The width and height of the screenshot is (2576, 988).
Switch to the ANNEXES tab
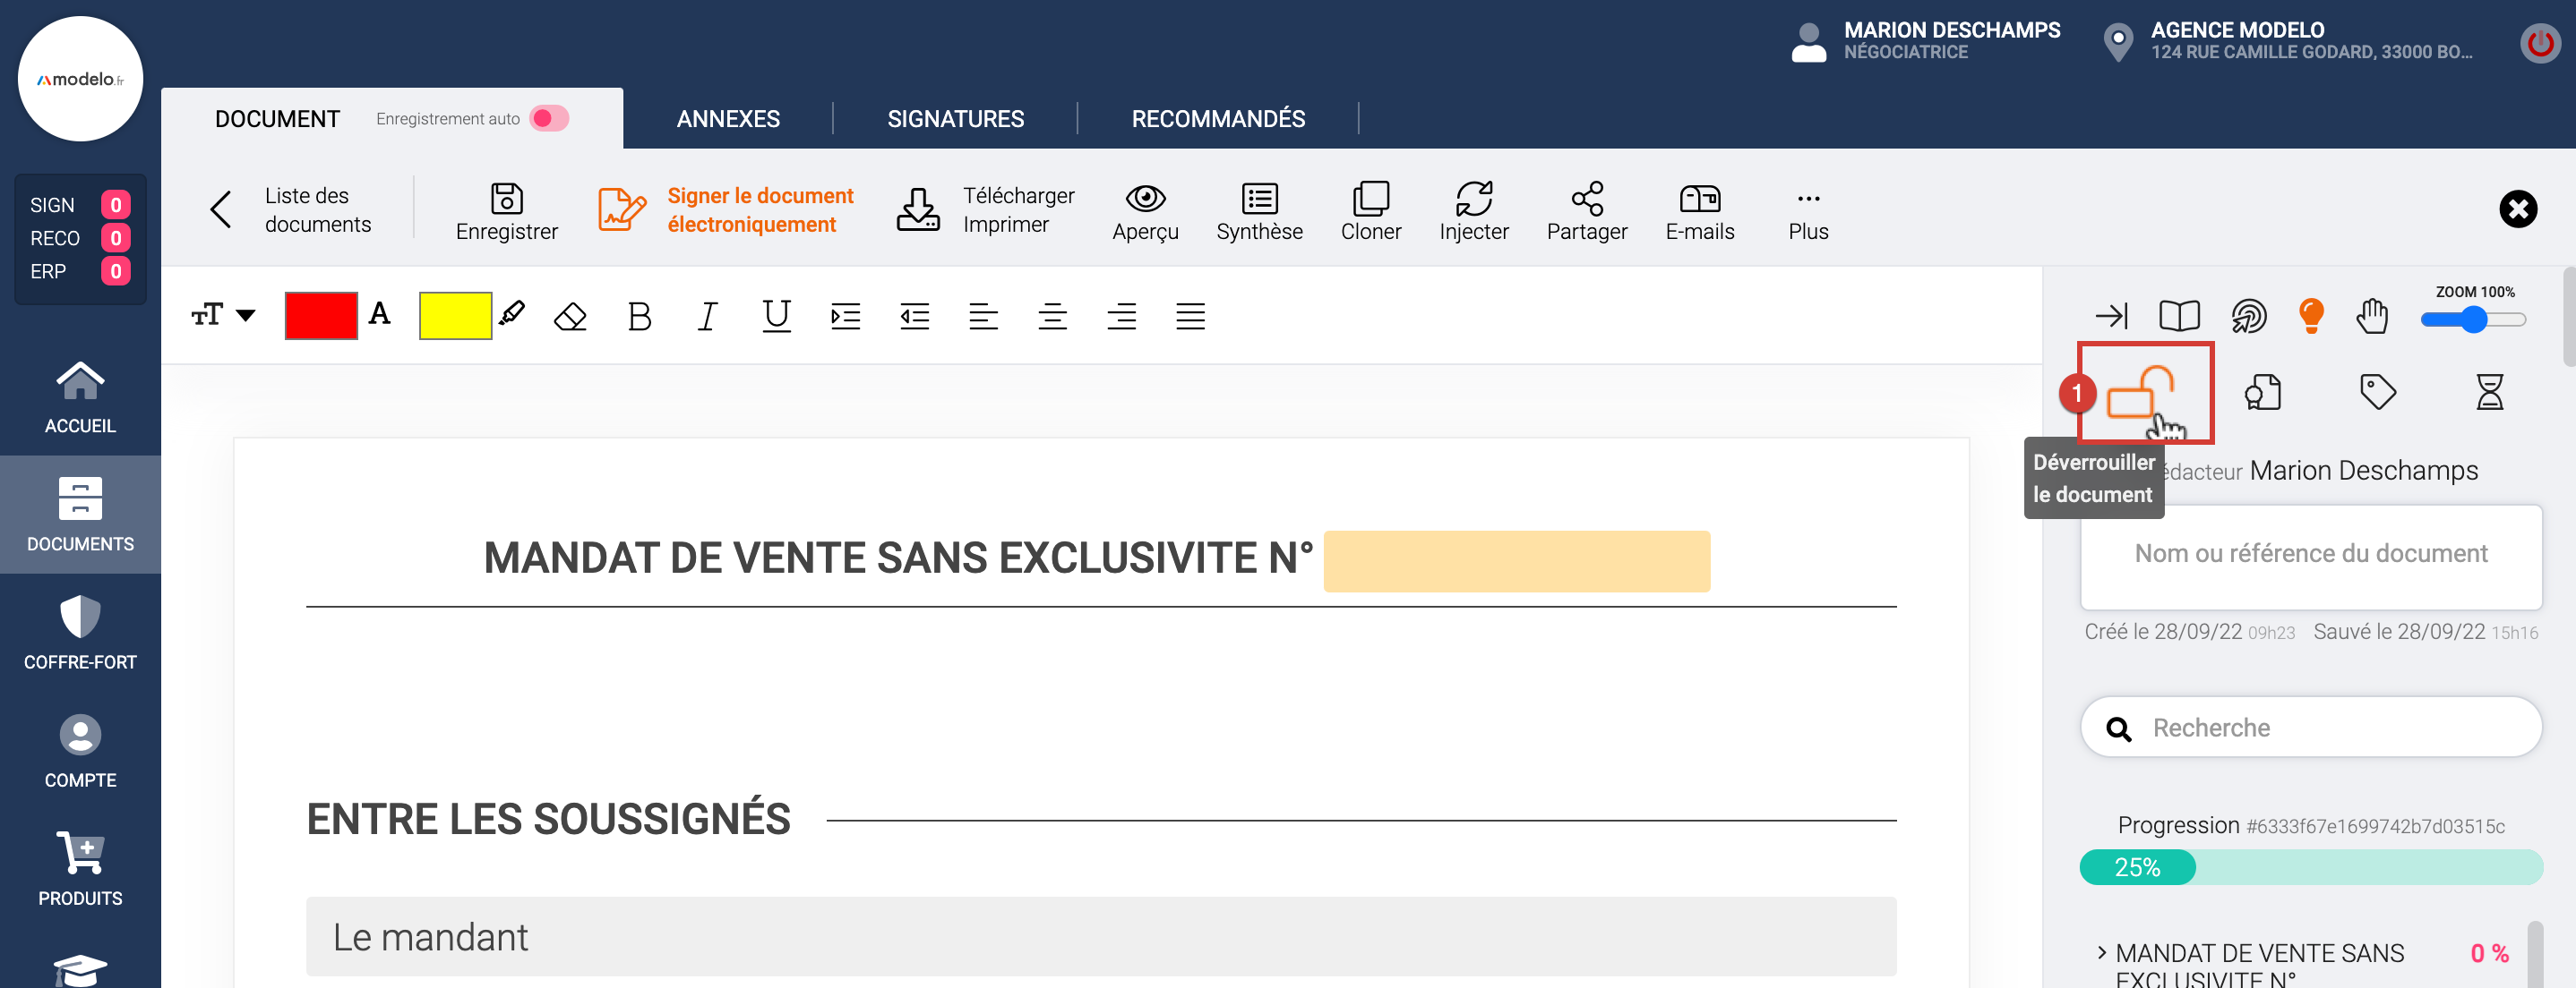pyautogui.click(x=727, y=119)
